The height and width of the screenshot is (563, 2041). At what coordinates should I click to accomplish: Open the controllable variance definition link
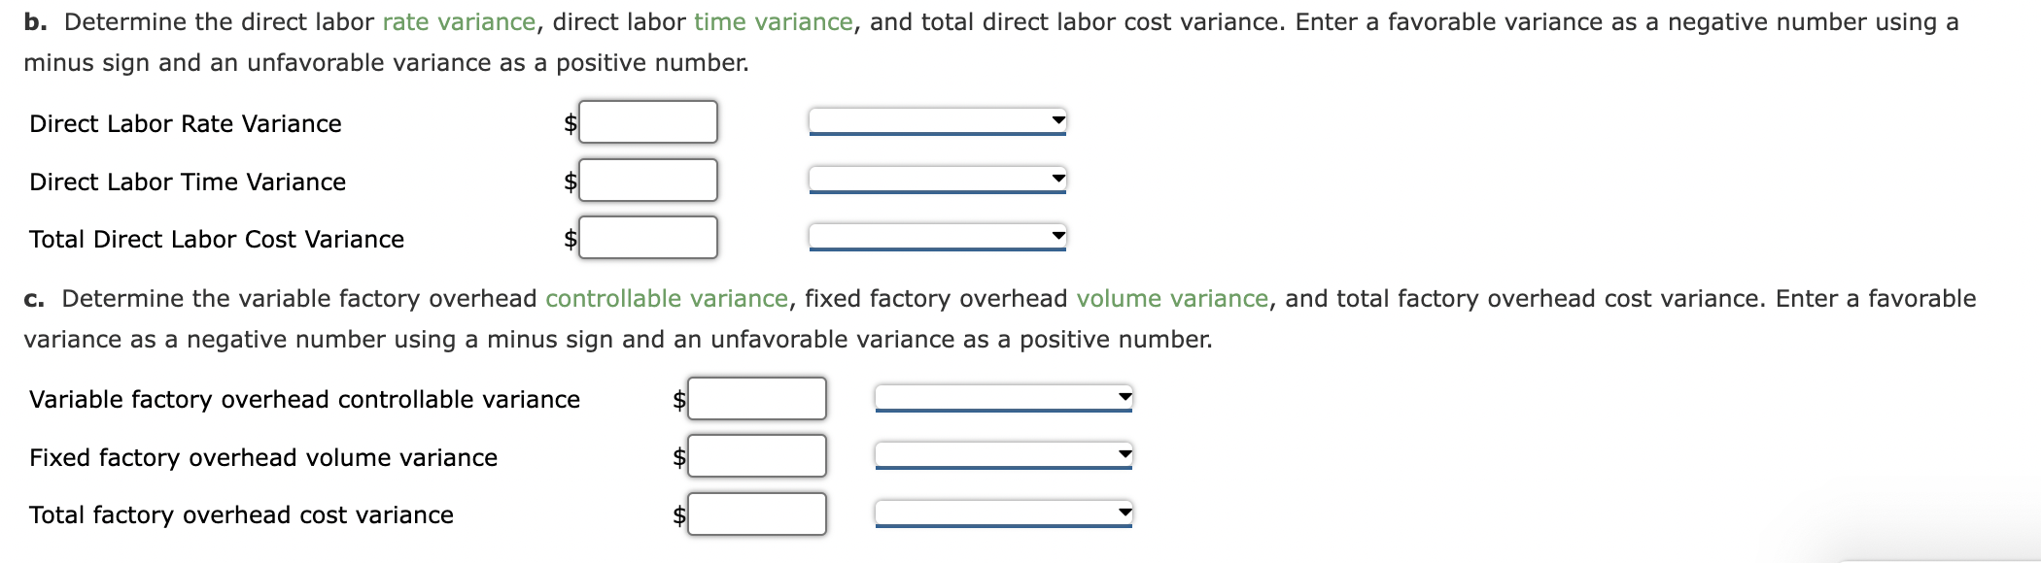[667, 298]
